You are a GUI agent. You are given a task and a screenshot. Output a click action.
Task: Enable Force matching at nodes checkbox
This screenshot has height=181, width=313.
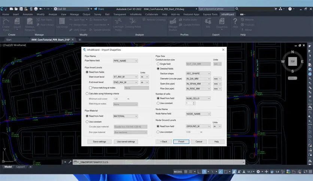(91, 88)
